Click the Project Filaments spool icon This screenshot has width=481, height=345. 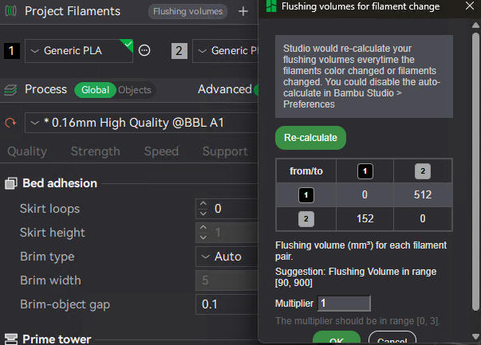click(11, 11)
